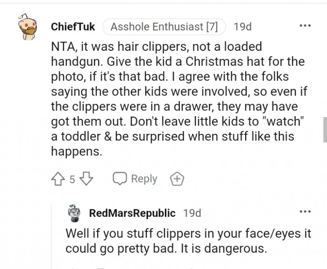Click the Asshole Enthusiast [7] flair
Screen dimensions: 327x269
point(164,27)
